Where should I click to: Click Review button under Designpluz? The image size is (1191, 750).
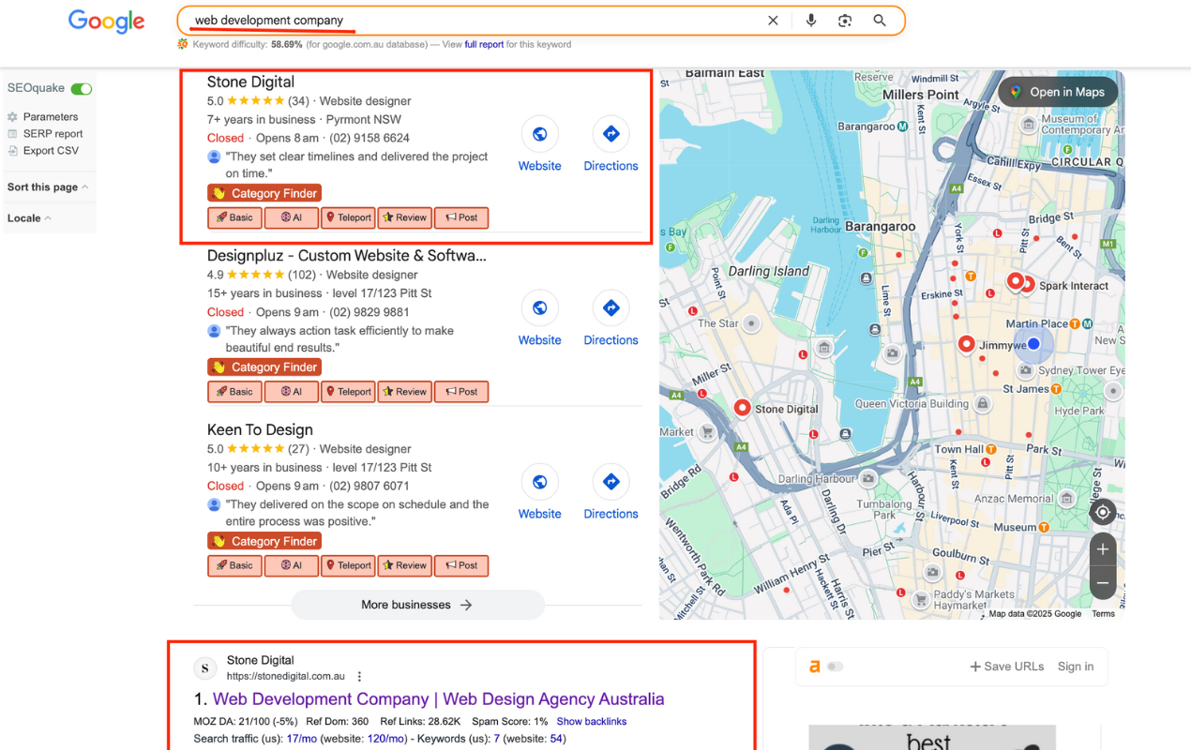[x=405, y=392]
